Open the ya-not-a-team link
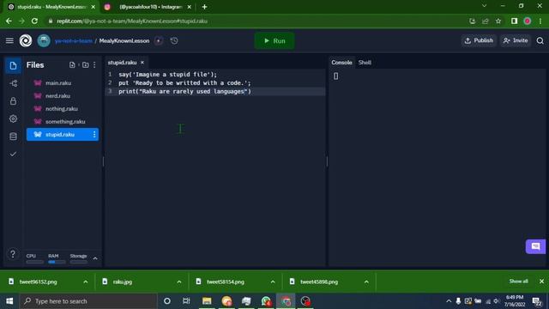The height and width of the screenshot is (309, 549). pyautogui.click(x=74, y=40)
